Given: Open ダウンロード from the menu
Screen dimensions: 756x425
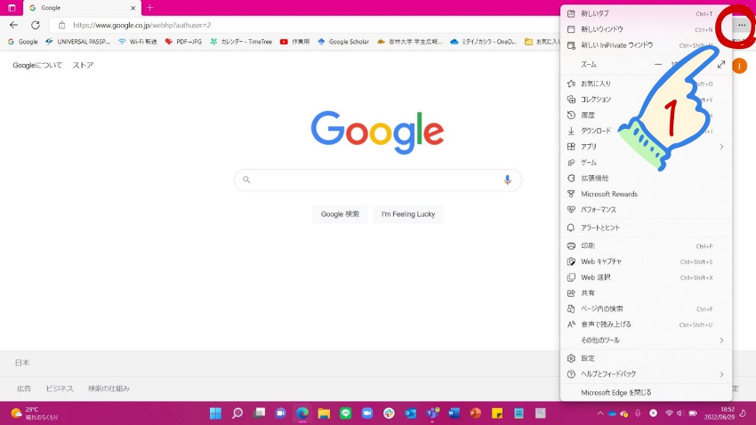Looking at the screenshot, I should (646, 131).
